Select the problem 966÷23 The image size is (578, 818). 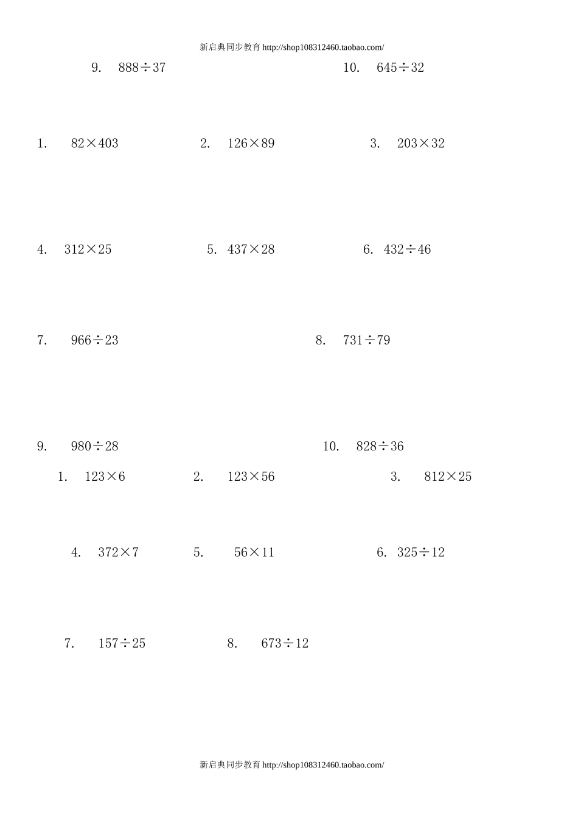(95, 340)
